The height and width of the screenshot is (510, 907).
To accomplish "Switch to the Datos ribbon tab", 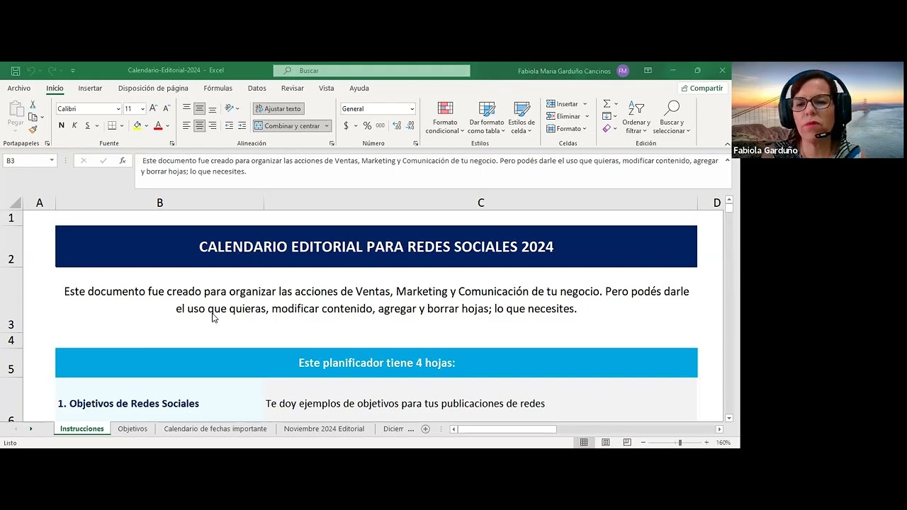I will pyautogui.click(x=257, y=89).
